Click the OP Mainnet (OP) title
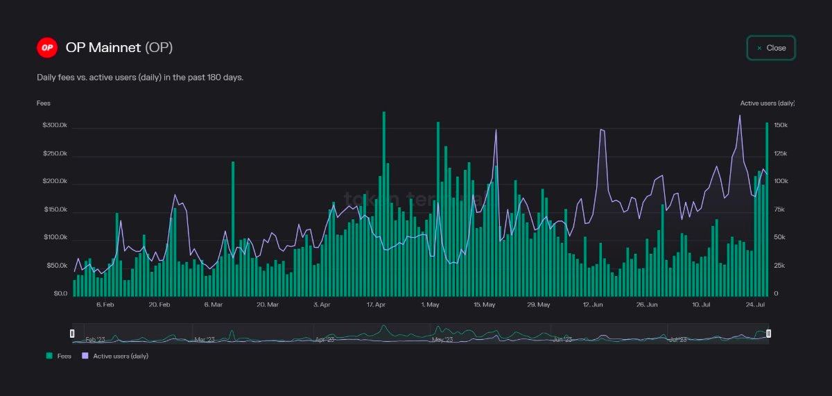 (119, 48)
